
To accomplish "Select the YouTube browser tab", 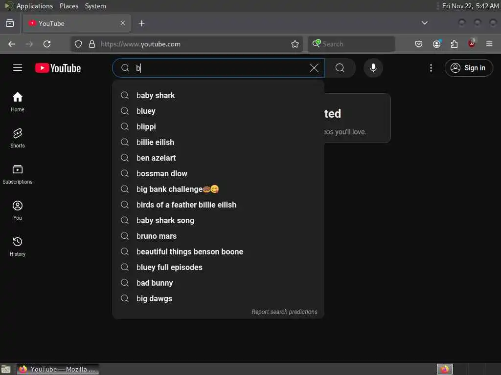I will pos(77,23).
